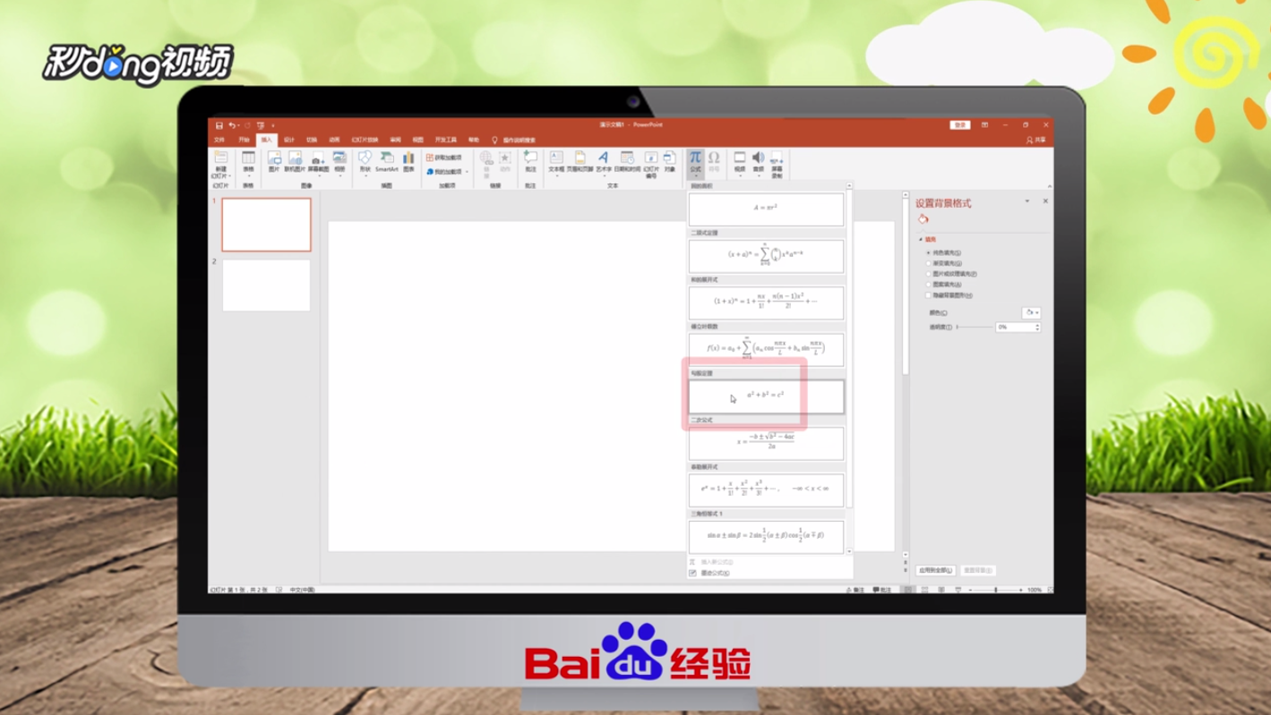1271x715 pixels.
Task: Open the Shapes icon
Action: pos(365,157)
